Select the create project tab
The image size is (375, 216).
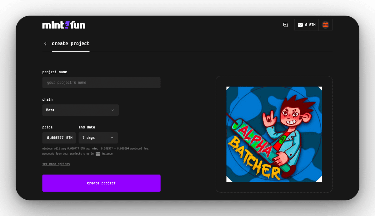71,44
